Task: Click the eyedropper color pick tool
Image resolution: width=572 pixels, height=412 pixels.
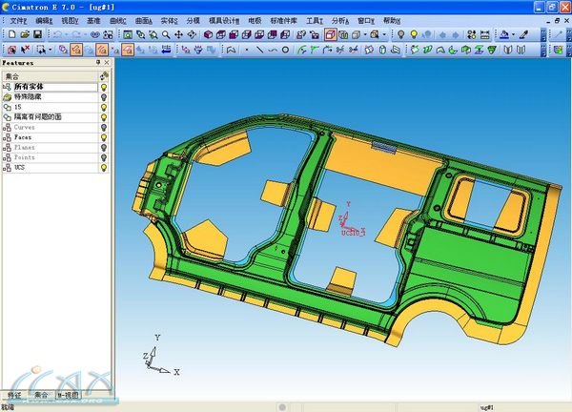Action: (523, 34)
